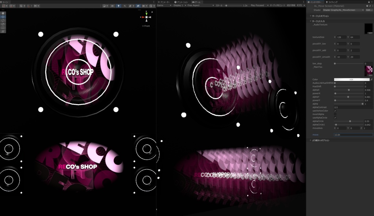Open the Shader selection dropdown
The width and height of the screenshot is (374, 216).
[x=343, y=10]
